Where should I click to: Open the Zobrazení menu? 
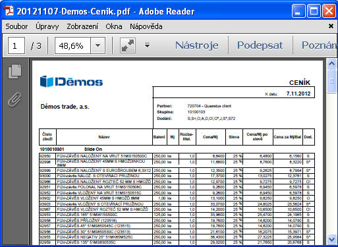coord(82,26)
